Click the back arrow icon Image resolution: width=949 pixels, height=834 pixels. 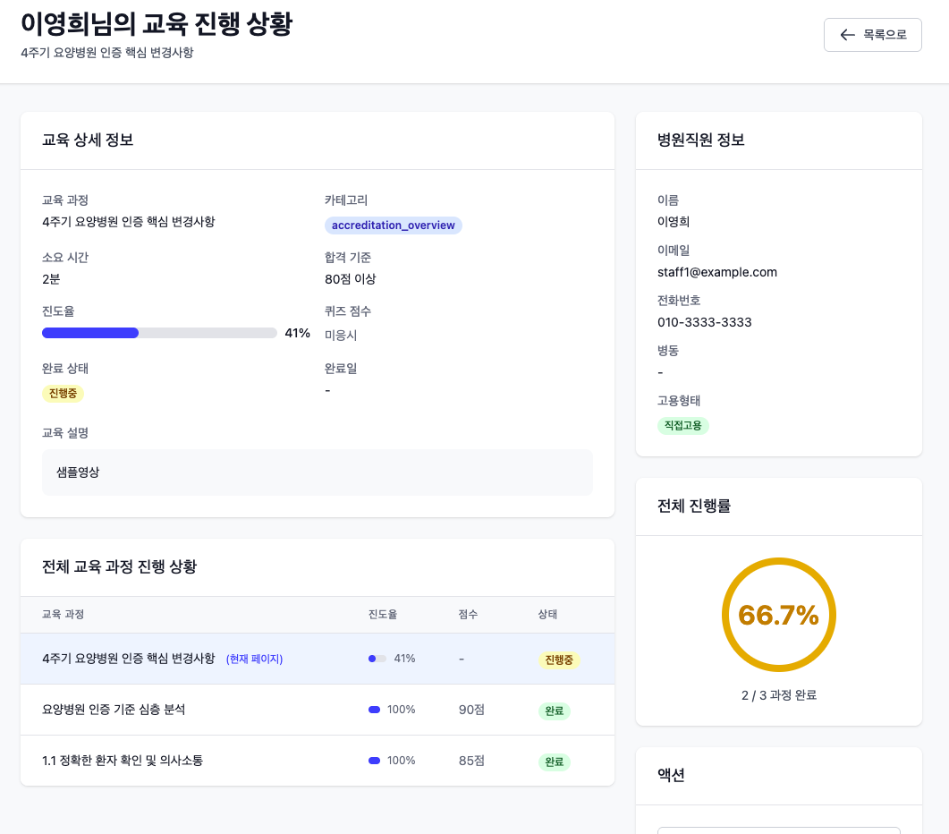tap(847, 35)
